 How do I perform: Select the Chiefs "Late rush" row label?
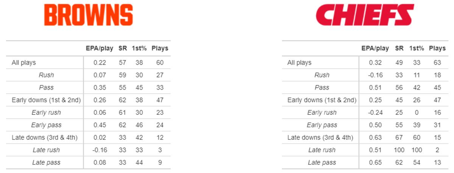pos(322,150)
